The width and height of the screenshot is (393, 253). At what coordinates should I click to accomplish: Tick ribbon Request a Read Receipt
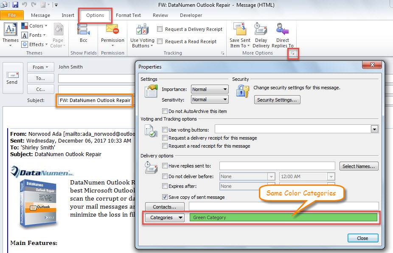[160, 41]
